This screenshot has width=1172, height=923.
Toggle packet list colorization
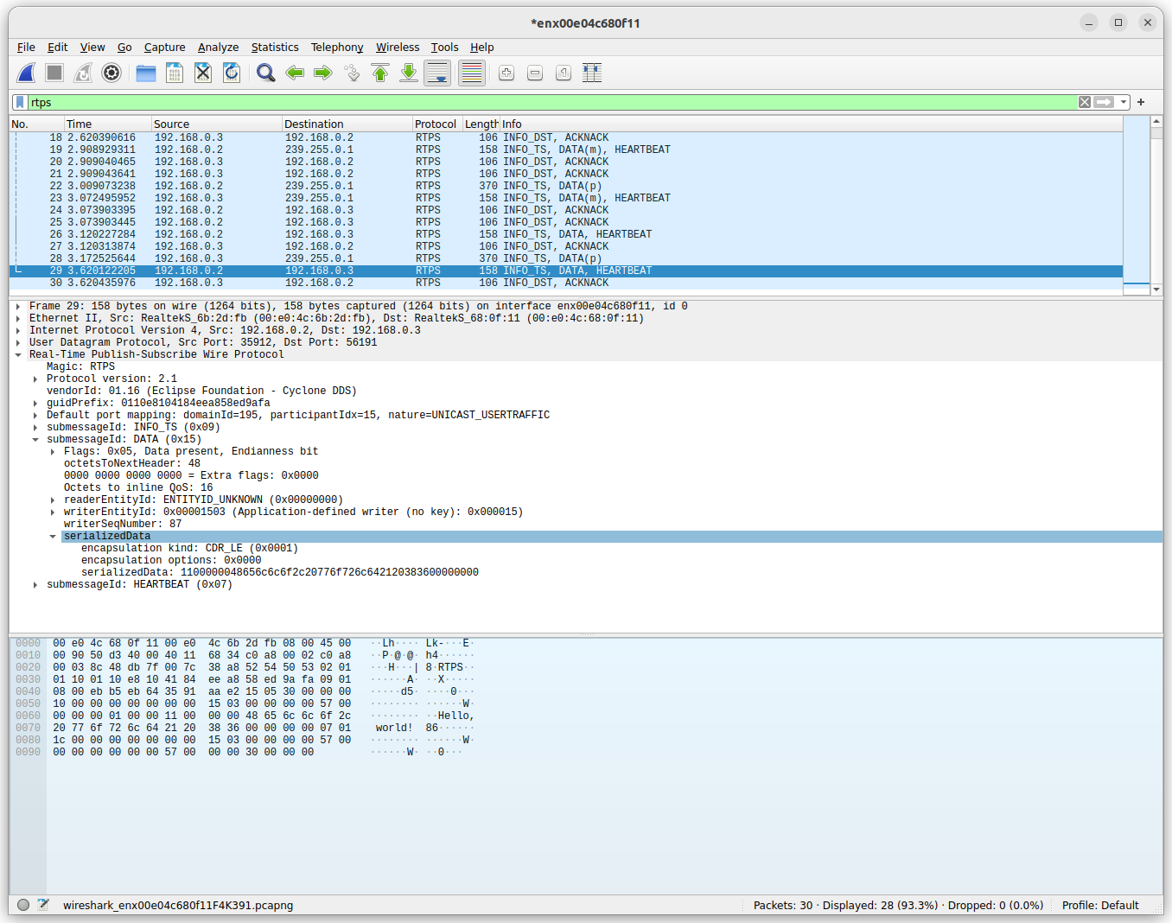(472, 73)
